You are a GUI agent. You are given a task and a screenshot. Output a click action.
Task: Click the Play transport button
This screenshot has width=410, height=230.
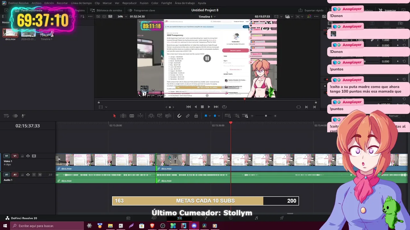coord(209,107)
